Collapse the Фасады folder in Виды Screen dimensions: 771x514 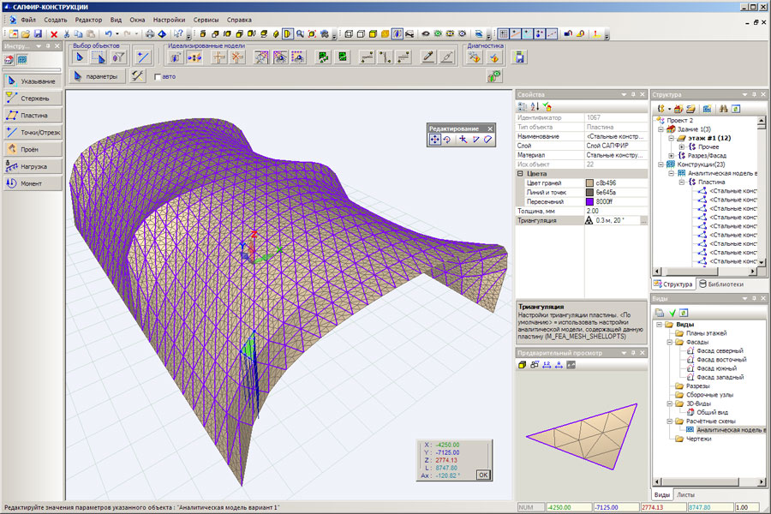(668, 344)
